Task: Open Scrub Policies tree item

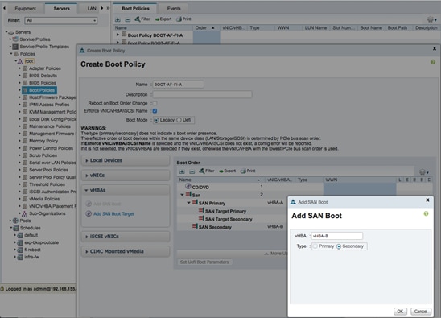Action: tap(43, 155)
